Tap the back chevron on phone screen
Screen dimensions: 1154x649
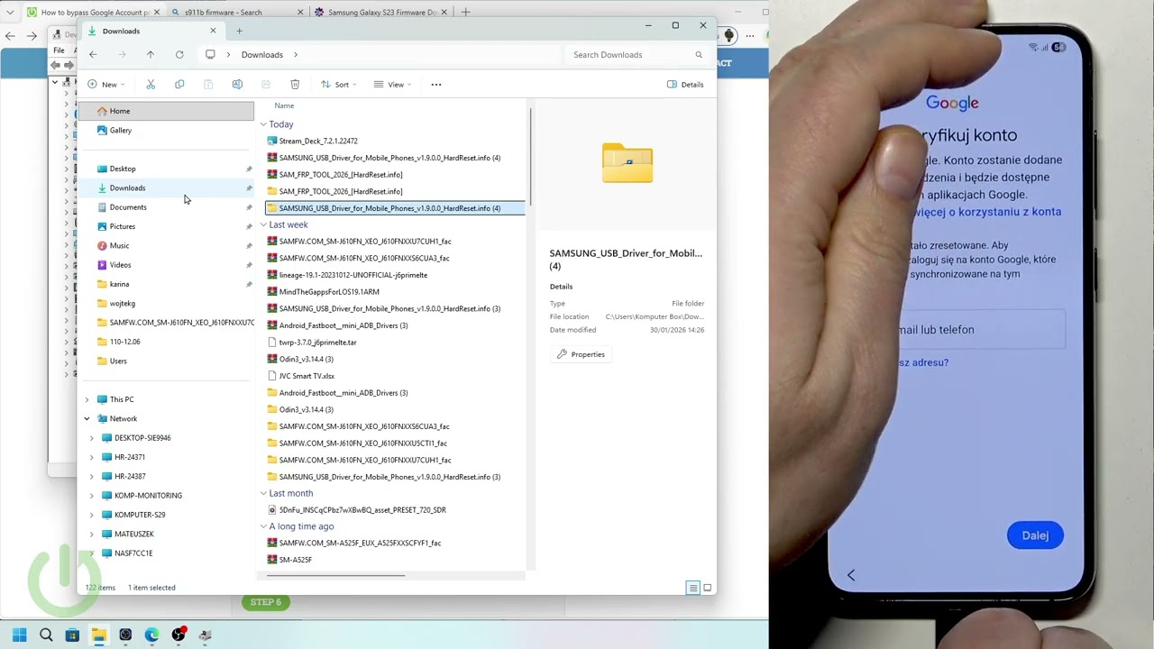click(x=851, y=575)
